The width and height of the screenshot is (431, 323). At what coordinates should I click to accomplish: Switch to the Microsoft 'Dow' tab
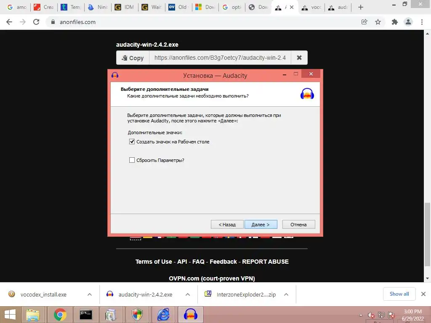[205, 7]
